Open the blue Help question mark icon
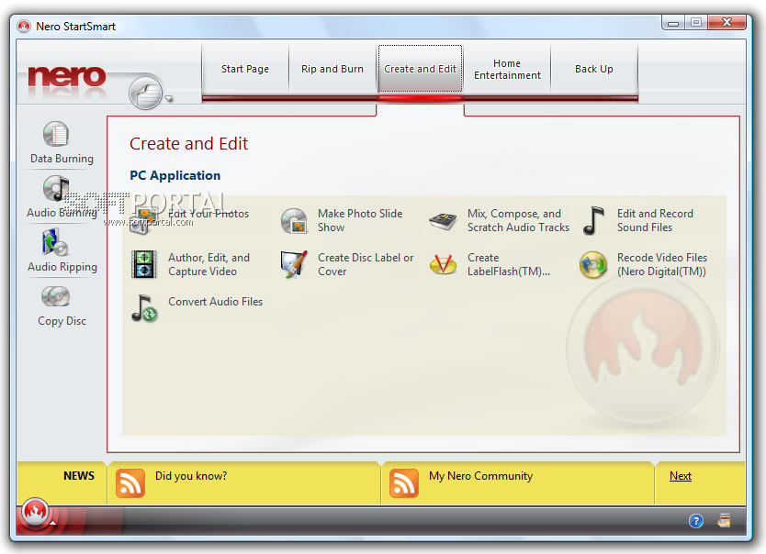 pos(696,521)
